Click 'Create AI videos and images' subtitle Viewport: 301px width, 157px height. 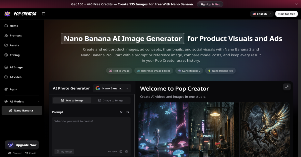pyautogui.click(x=173, y=96)
